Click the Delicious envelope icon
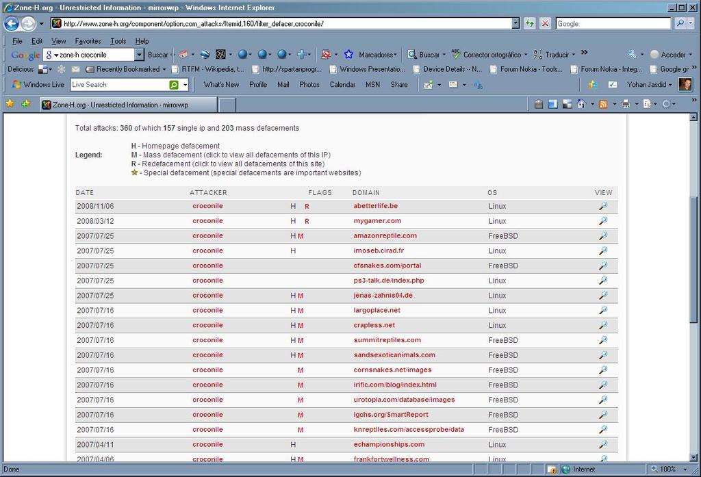701x477 pixels. (x=75, y=69)
